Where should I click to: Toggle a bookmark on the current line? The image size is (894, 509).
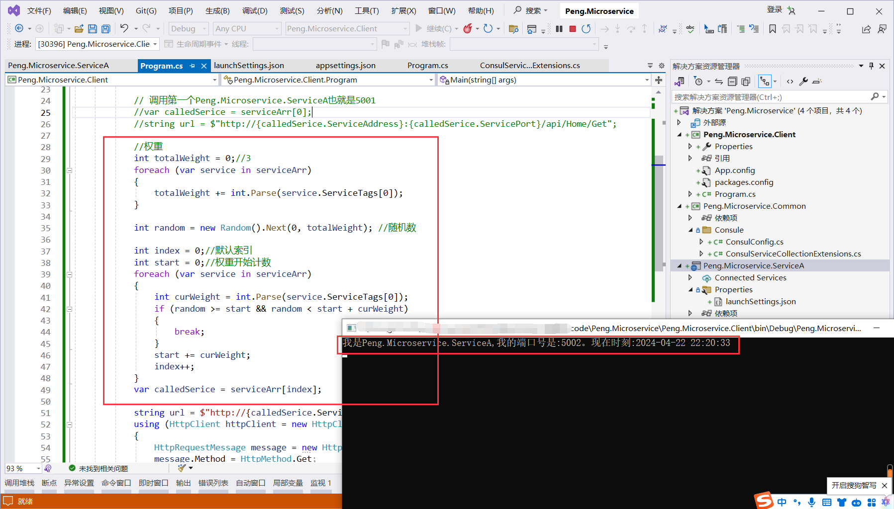pyautogui.click(x=773, y=29)
